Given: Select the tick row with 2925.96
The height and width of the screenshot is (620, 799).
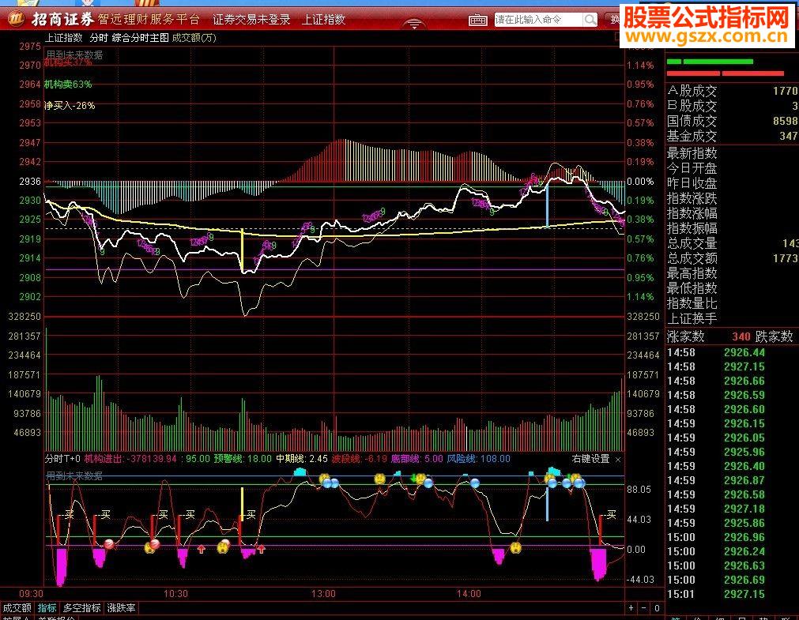Looking at the screenshot, I should 732,453.
